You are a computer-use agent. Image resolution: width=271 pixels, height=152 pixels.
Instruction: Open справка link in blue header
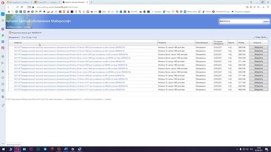(x=27, y=27)
